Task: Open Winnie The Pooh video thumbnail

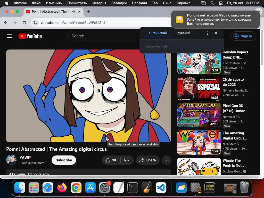Action: point(199,167)
